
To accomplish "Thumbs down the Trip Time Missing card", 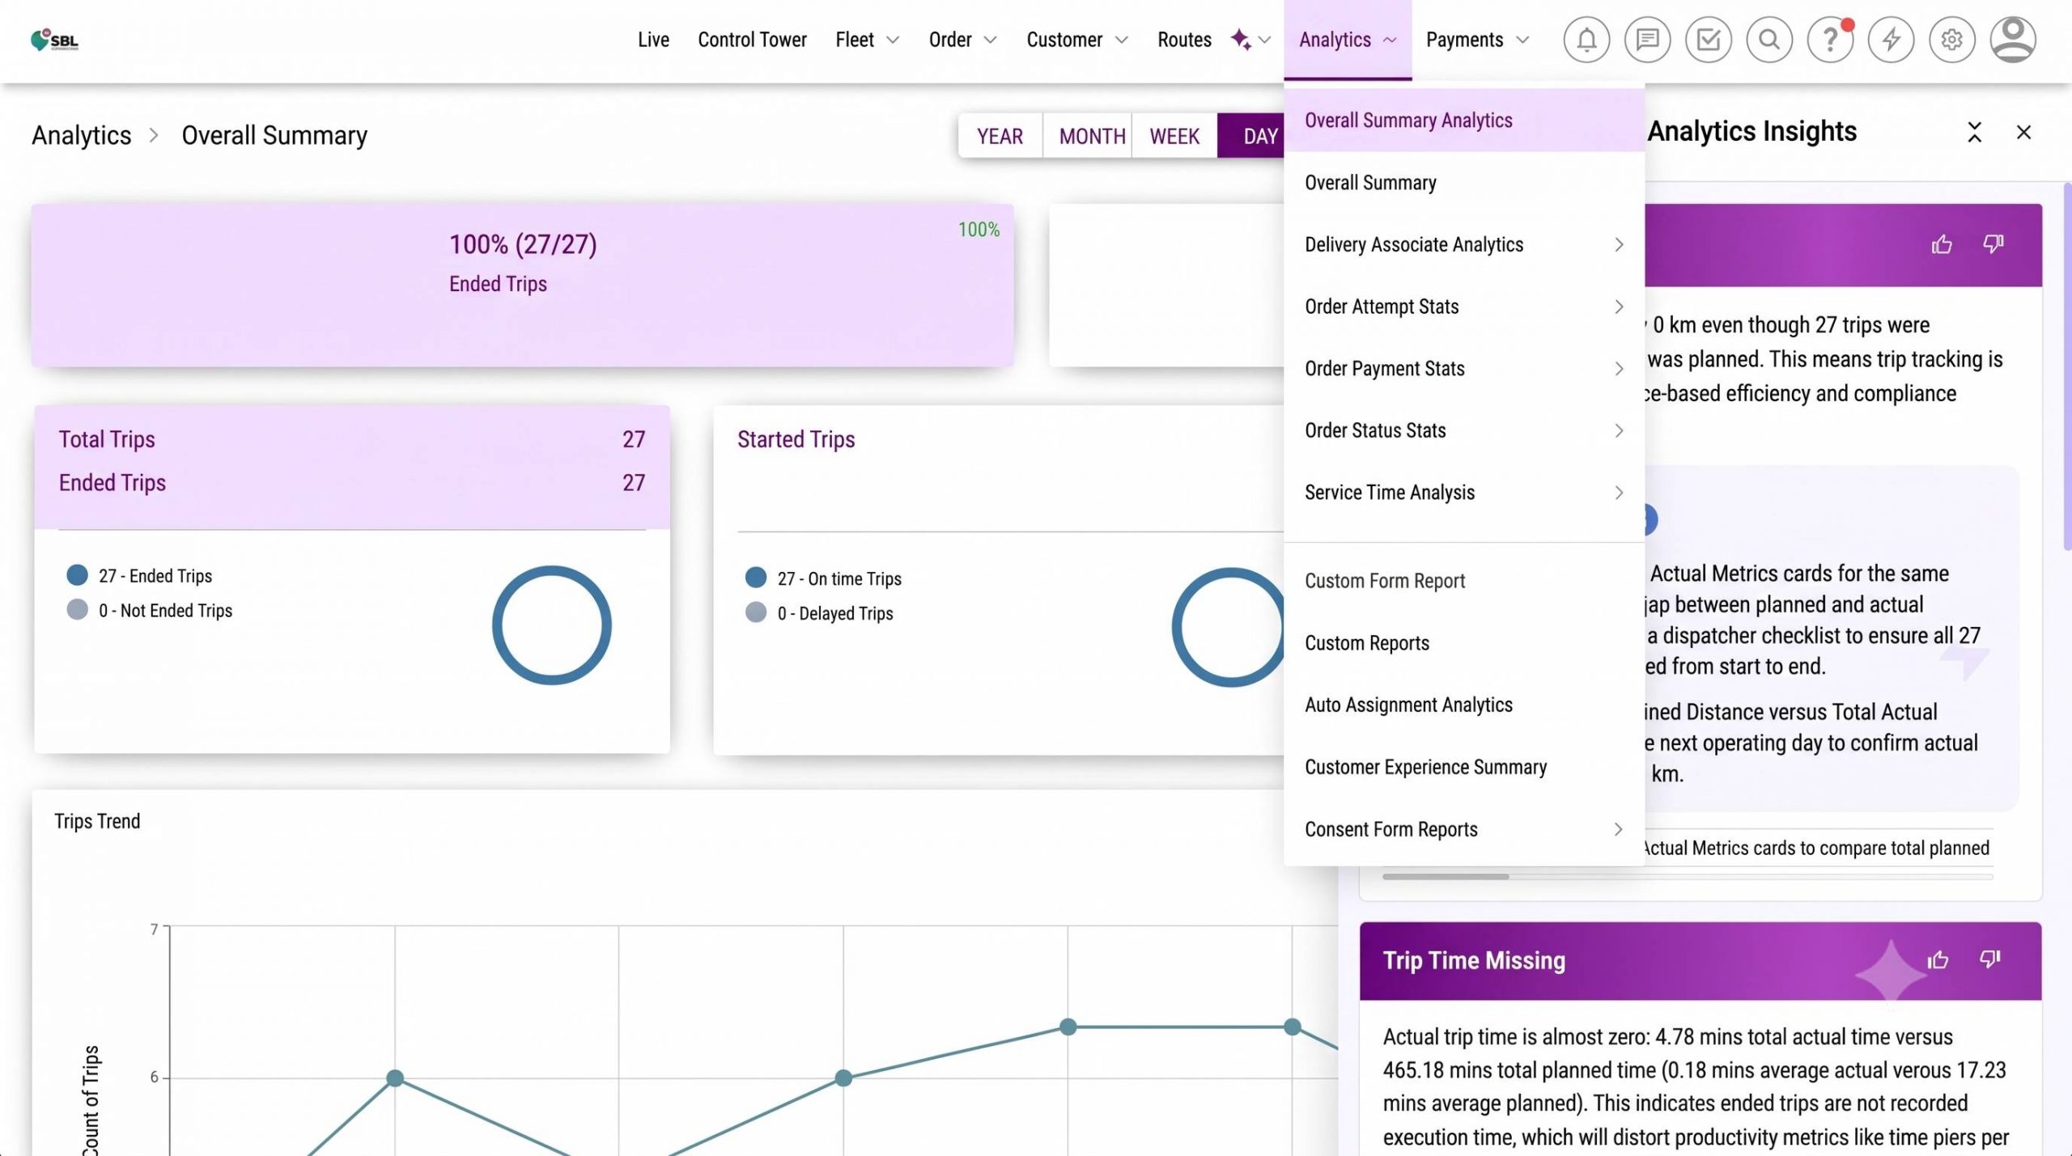I will pos(1989,959).
